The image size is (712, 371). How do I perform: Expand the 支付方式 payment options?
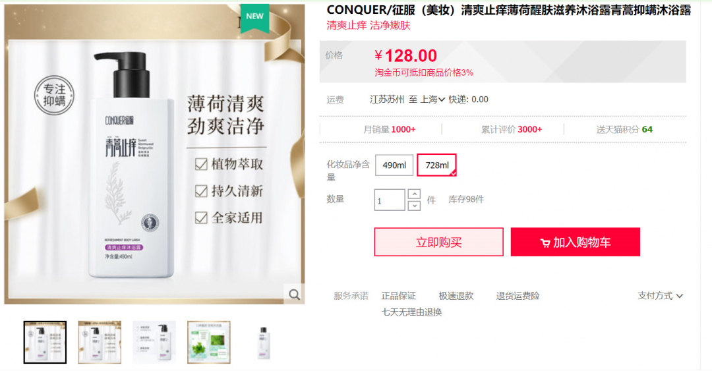(660, 296)
